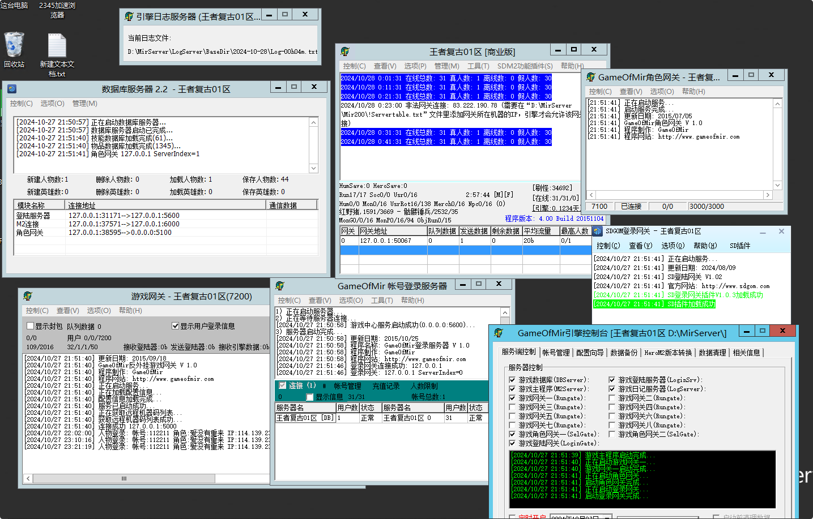Click up arrow of GameOfMir角色网关 log scrollbar
813x519 pixels.
coord(777,104)
